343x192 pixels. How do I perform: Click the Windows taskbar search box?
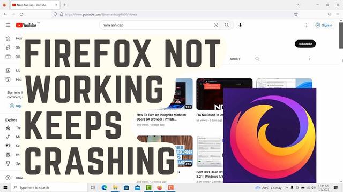[x=49, y=187]
